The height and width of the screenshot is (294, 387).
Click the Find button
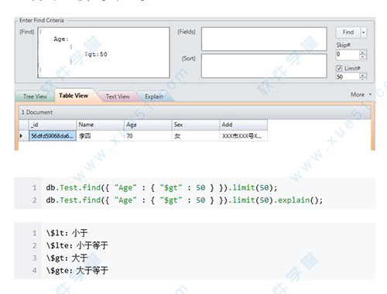tap(348, 32)
